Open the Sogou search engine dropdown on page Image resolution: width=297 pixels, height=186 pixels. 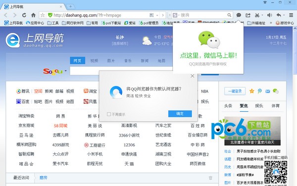point(65,71)
